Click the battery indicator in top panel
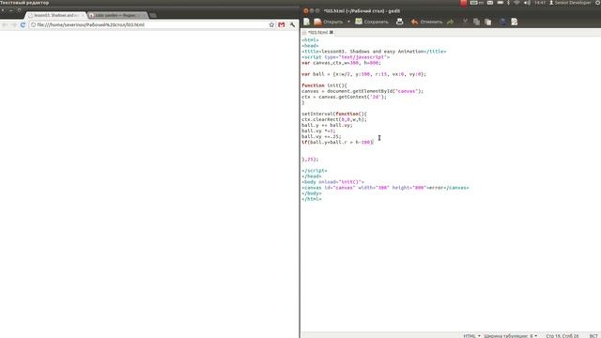The image size is (601, 338). (x=501, y=3)
